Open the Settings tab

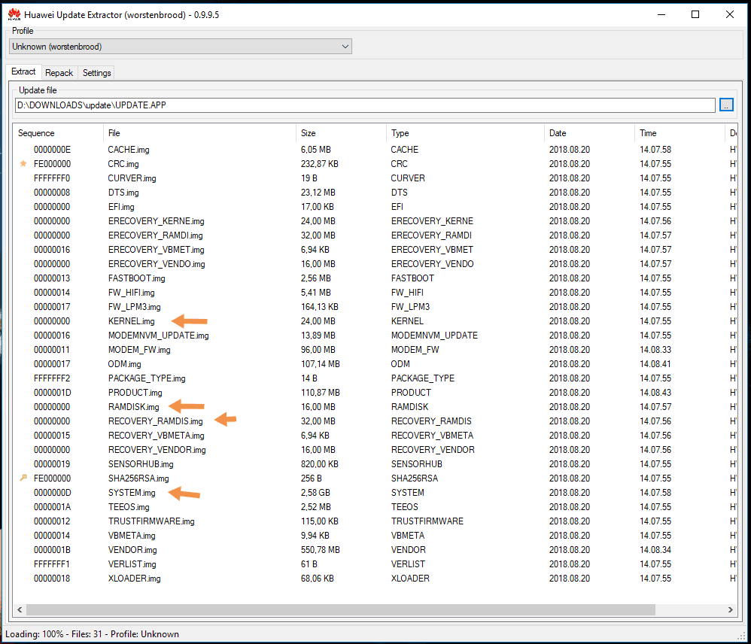tap(96, 73)
